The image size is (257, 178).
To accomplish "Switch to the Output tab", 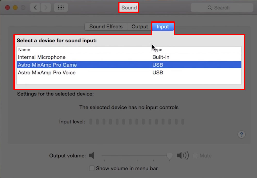I will 139,27.
